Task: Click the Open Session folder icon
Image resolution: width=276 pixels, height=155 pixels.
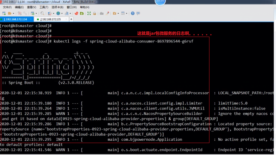Action: (10, 13)
